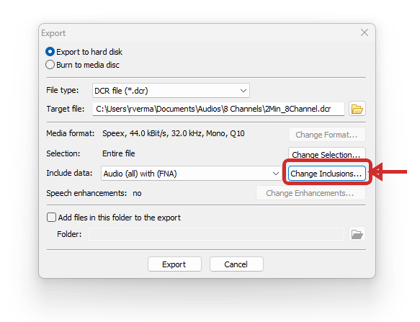The width and height of the screenshot is (420, 322).
Task: Click the Change Enhancements button
Action: 310,193
